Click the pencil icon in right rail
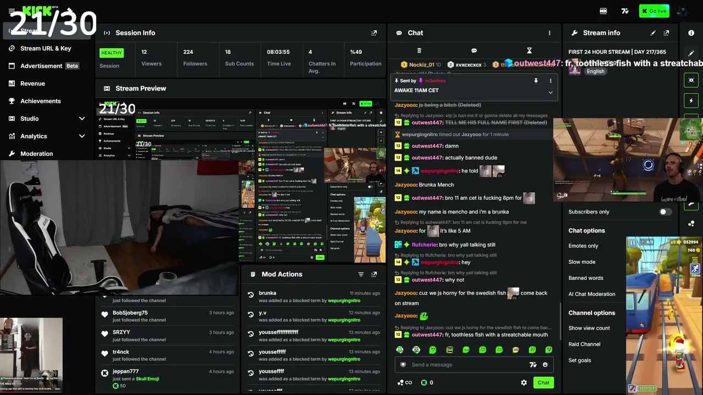Image resolution: width=703 pixels, height=395 pixels. tap(691, 53)
